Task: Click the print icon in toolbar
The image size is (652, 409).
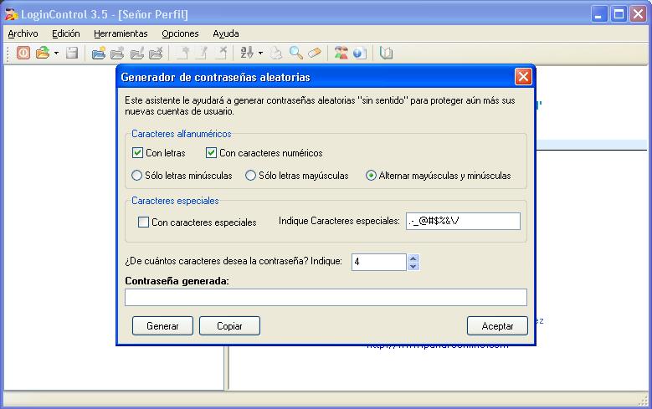Action: [276, 54]
